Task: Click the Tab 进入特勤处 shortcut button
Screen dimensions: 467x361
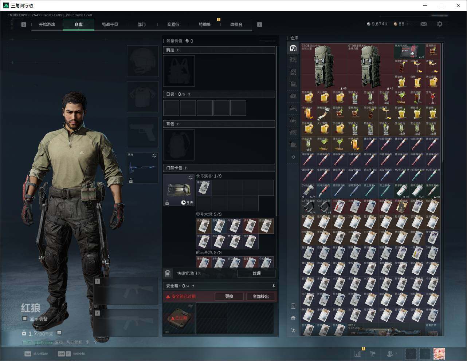Action: [x=36, y=354]
